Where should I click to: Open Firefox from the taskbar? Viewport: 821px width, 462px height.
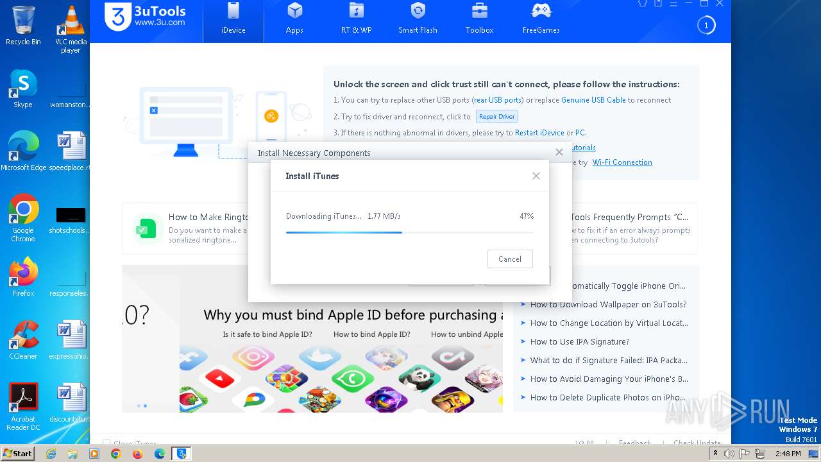tap(137, 454)
